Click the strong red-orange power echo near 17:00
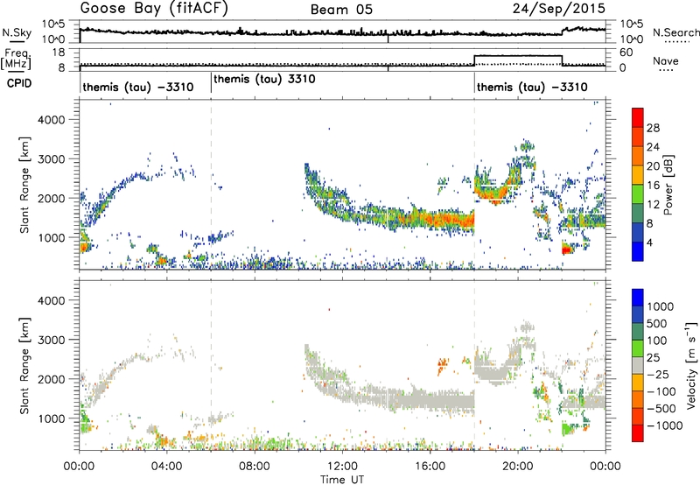The image size is (700, 485). [x=451, y=220]
